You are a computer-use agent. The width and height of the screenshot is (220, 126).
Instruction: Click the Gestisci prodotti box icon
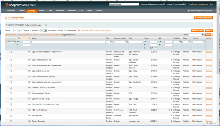tap(6, 18)
